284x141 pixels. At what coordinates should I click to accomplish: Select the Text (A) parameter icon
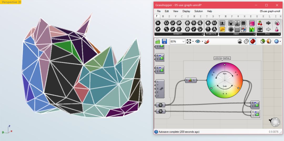215,29
